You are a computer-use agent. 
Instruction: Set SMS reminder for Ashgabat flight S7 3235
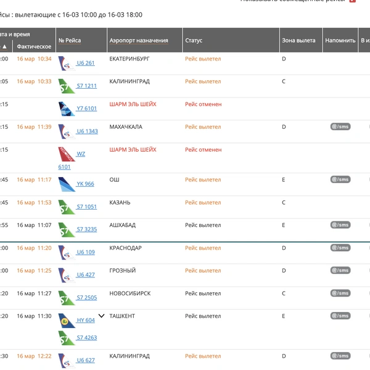[340, 225]
